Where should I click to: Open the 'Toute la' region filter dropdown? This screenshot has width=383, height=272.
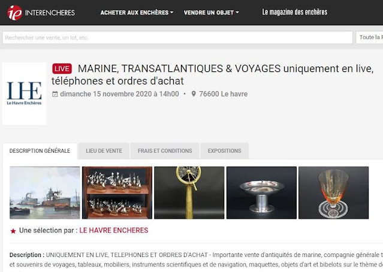click(369, 37)
